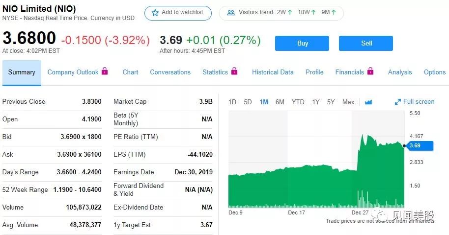Click the Previous Close value 3.8300
This screenshot has height=235, width=449.
92,101
